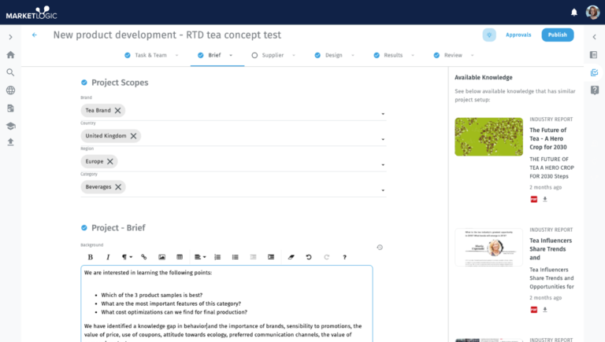Clear formatting with the eraser icon
Image resolution: width=605 pixels, height=342 pixels.
click(291, 257)
